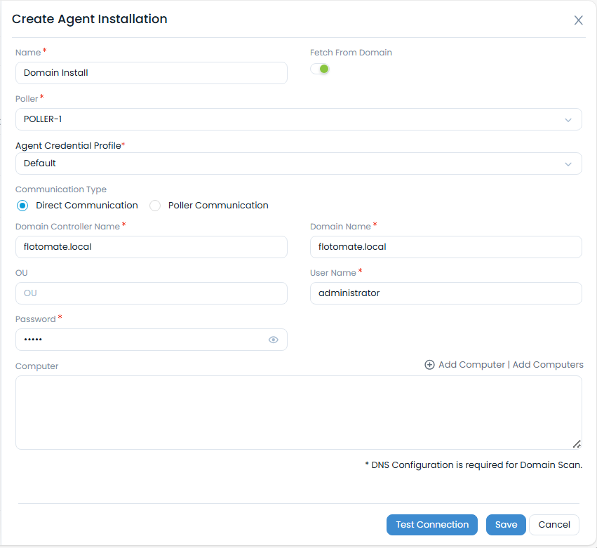The width and height of the screenshot is (597, 548).
Task: Open the Poller dropdown showing POLLER-1
Action: coord(299,119)
